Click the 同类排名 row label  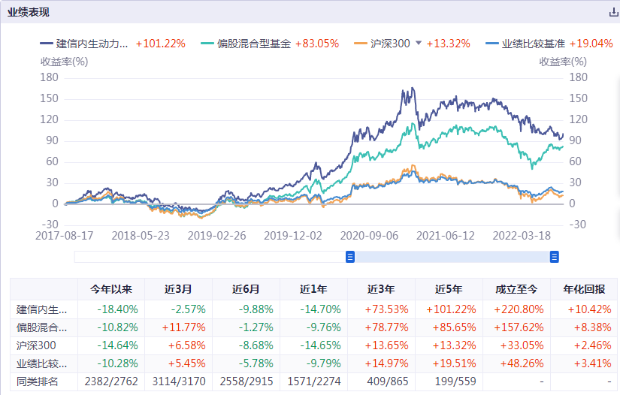click(38, 381)
